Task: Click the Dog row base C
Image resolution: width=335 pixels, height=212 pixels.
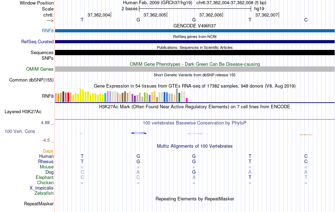Action: click(x=82, y=172)
